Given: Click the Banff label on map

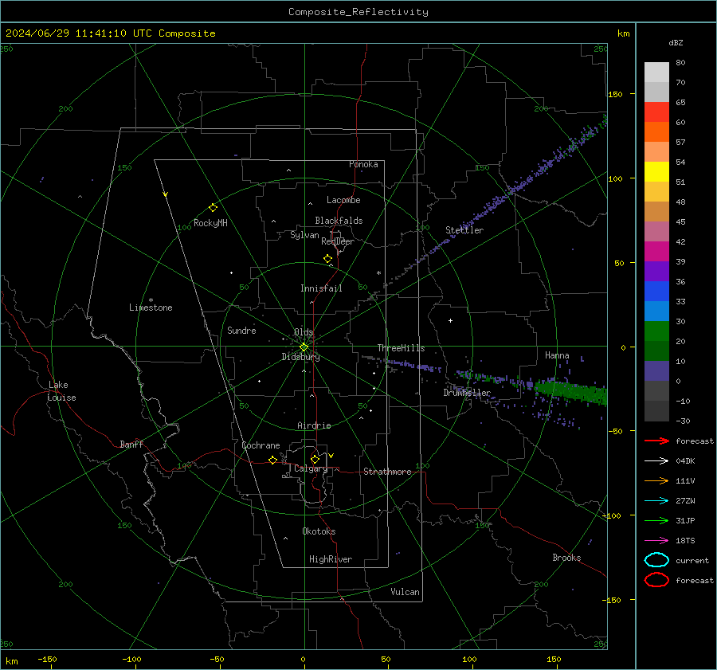Looking at the screenshot, I should (131, 444).
